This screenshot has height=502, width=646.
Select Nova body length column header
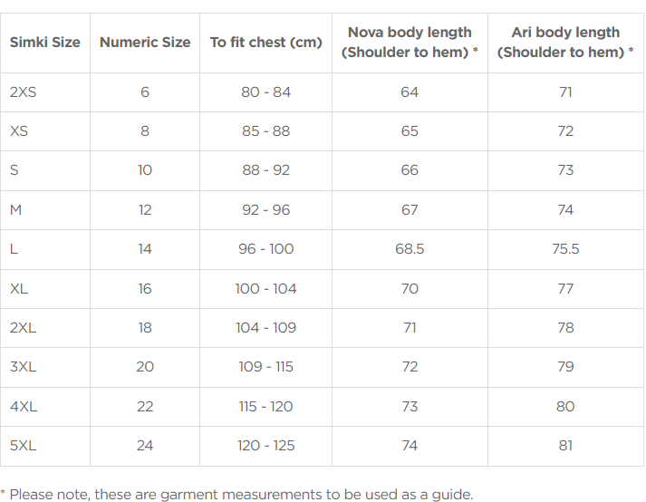coord(410,43)
